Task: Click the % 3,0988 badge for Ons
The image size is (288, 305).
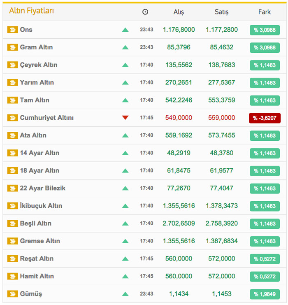Action: (264, 30)
